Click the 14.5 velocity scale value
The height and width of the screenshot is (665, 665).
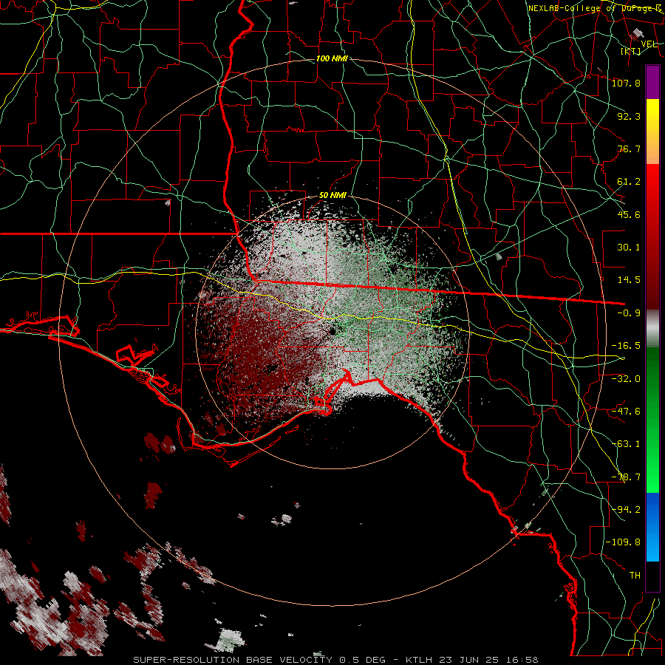pos(629,280)
